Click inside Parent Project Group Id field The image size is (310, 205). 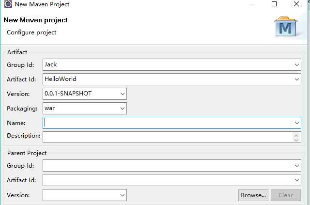(x=172, y=166)
